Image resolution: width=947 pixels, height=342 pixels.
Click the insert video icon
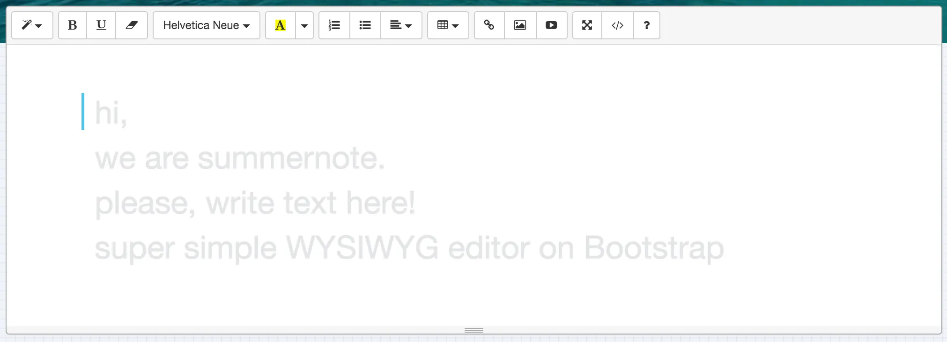552,25
